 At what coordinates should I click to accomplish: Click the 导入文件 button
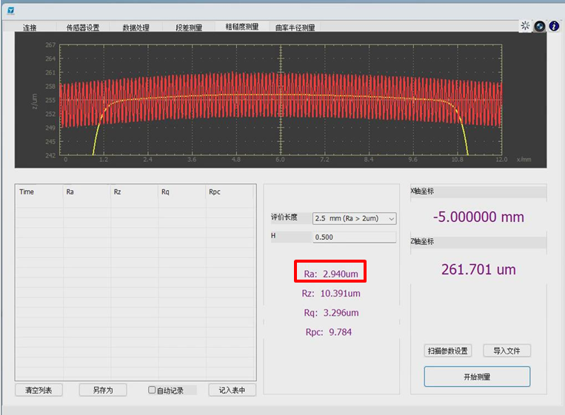507,351
